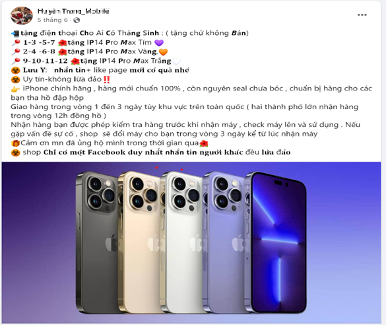The image size is (386, 325).
Task: Click the white heart emoji
Action: 176,61
